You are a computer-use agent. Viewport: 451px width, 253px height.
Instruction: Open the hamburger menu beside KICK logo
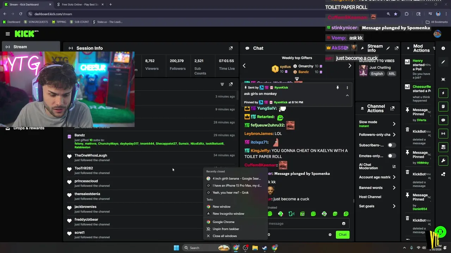(8, 34)
